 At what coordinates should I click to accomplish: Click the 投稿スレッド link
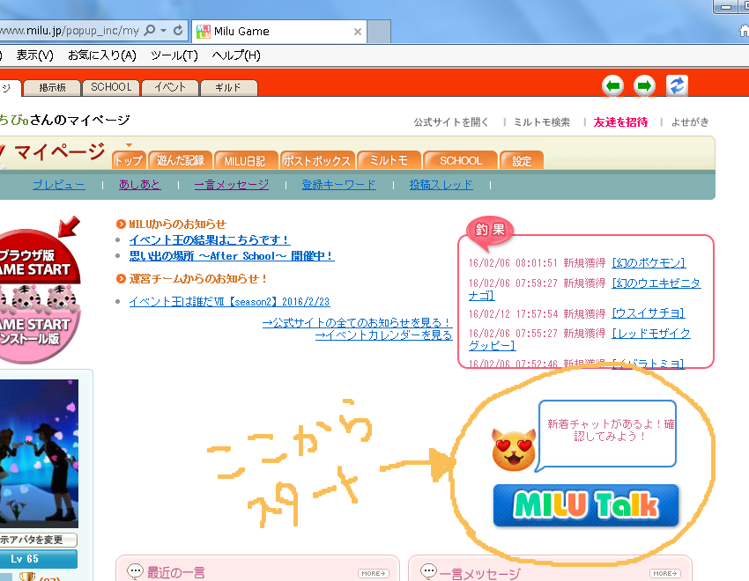click(x=441, y=185)
